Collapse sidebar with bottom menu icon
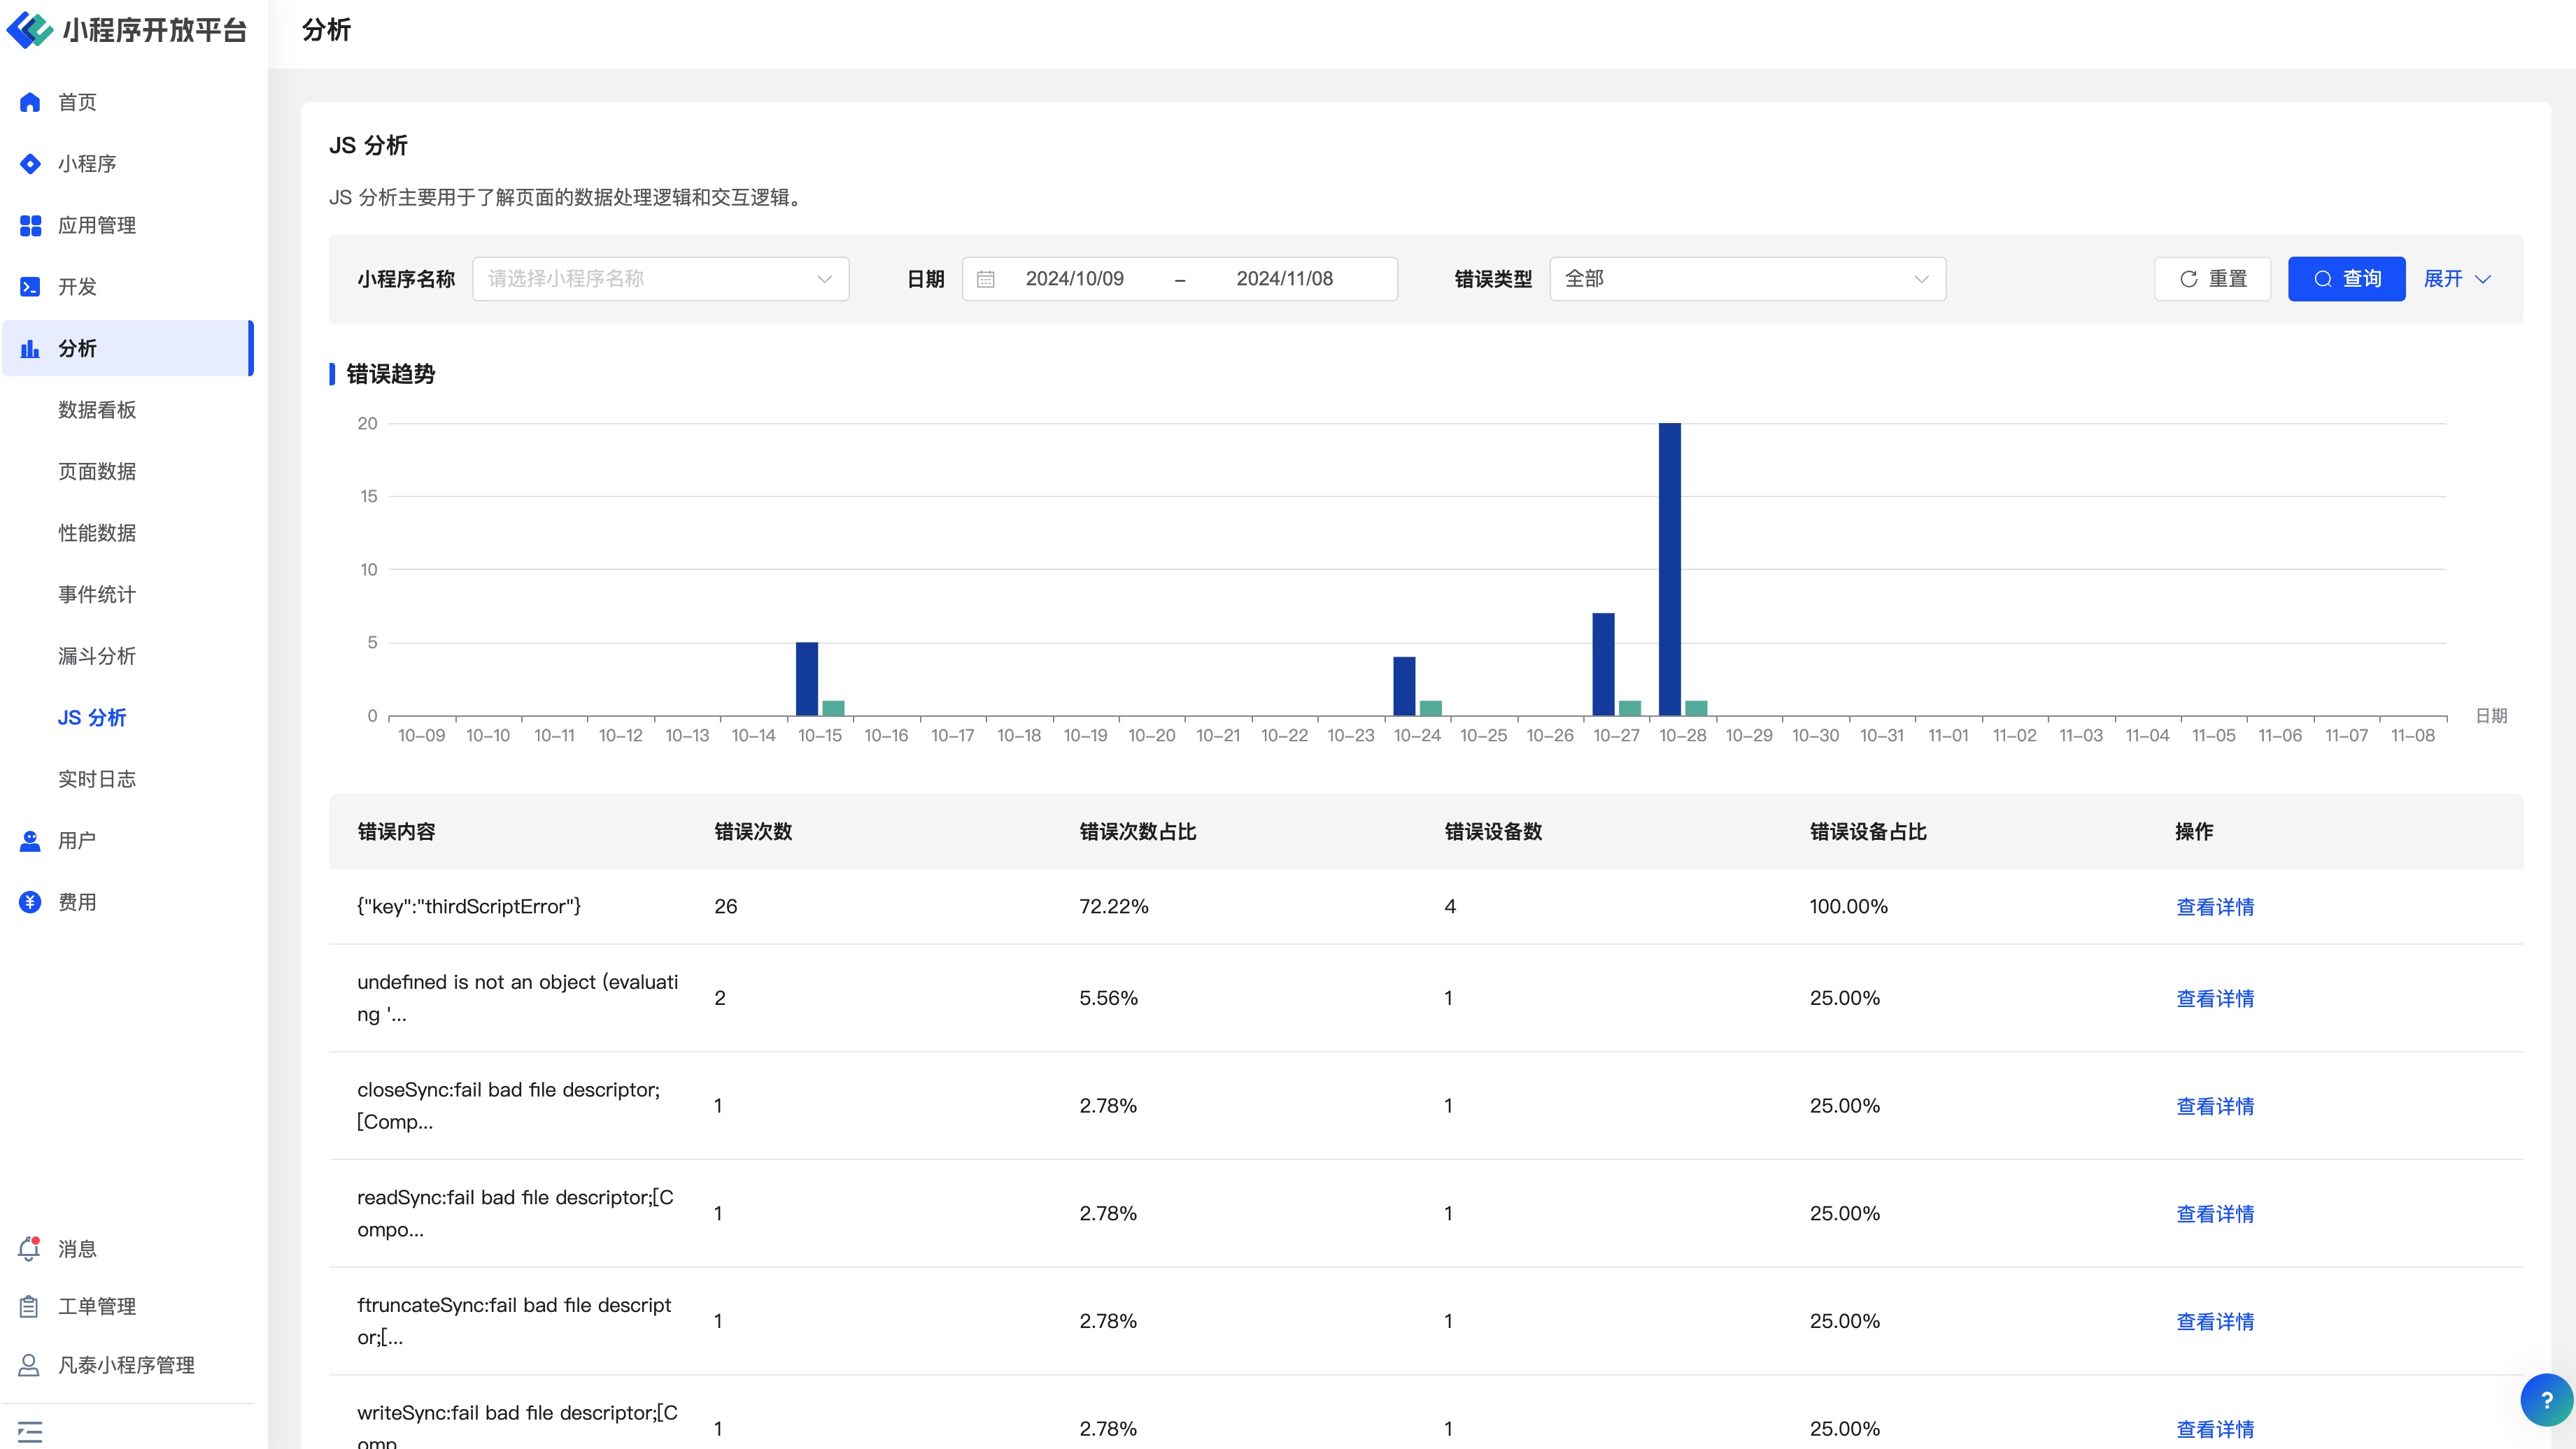This screenshot has height=1449, width=2576. 30,1431
